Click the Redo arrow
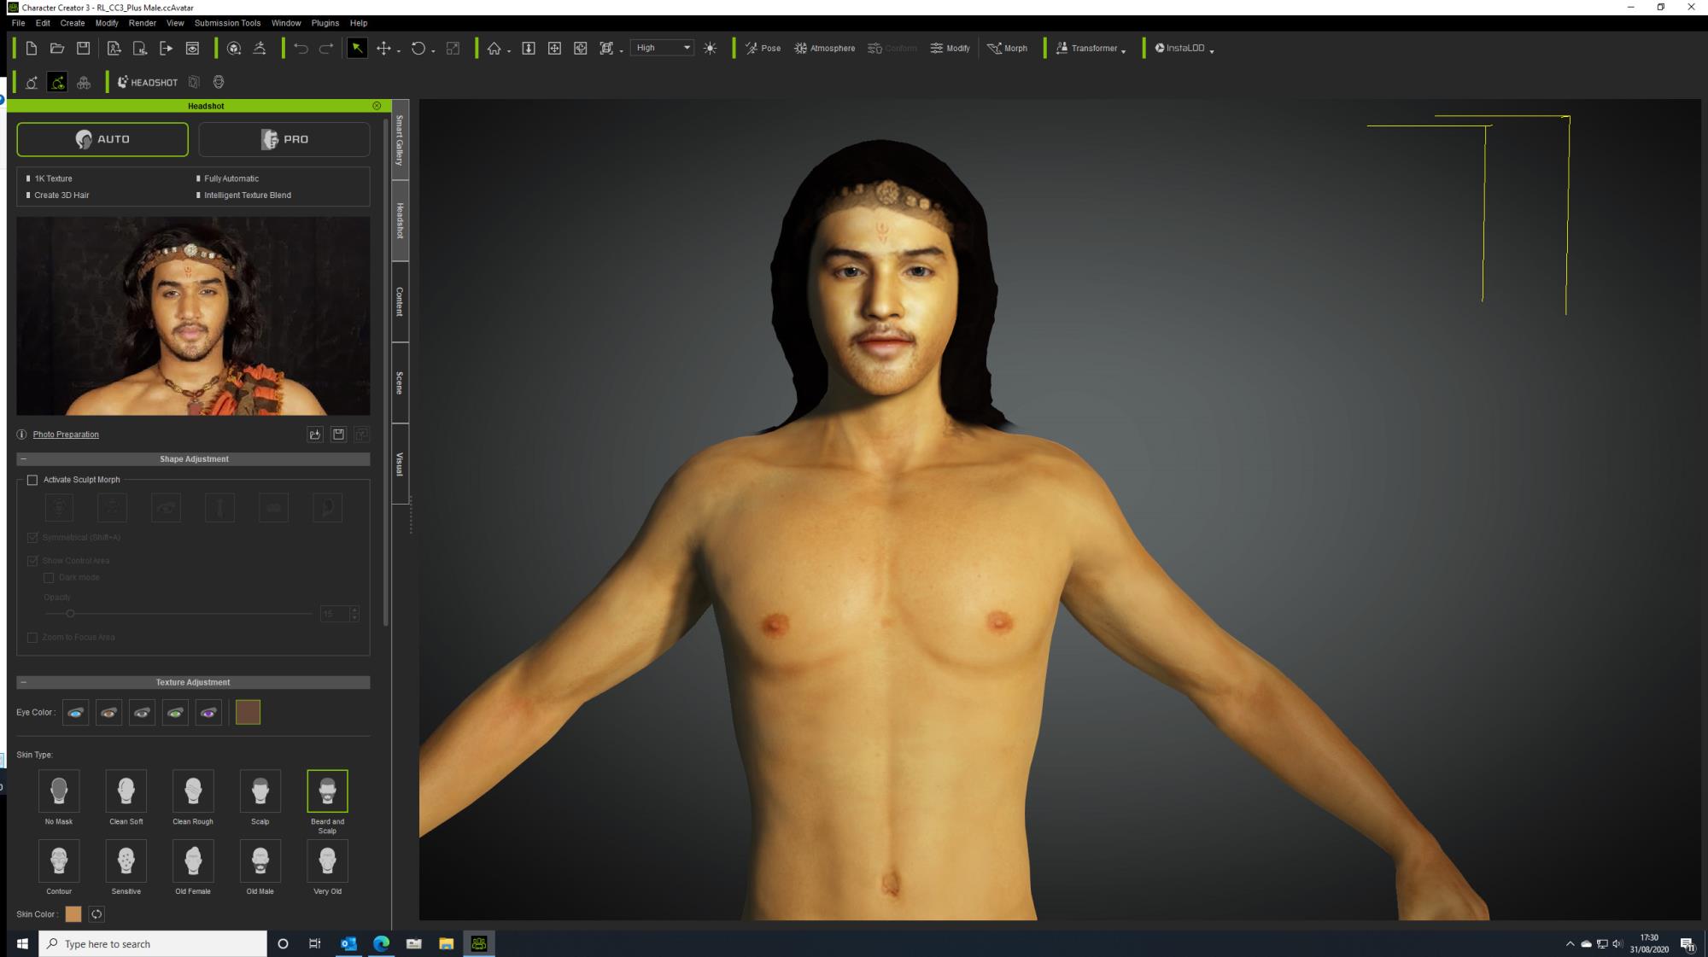 (x=326, y=48)
